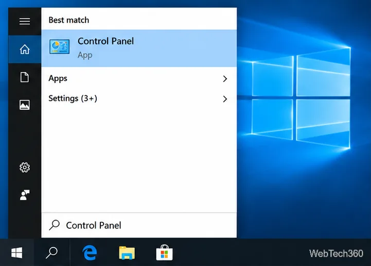
Task: Open the hamburger menu in search panel
Action: tap(25, 21)
